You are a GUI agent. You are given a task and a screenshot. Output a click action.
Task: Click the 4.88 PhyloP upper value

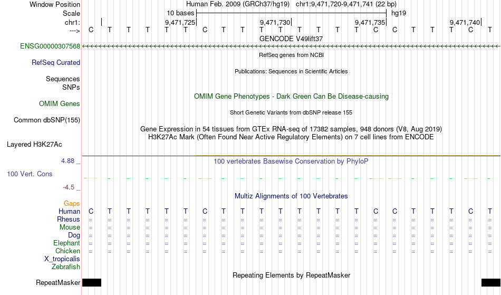click(68, 161)
